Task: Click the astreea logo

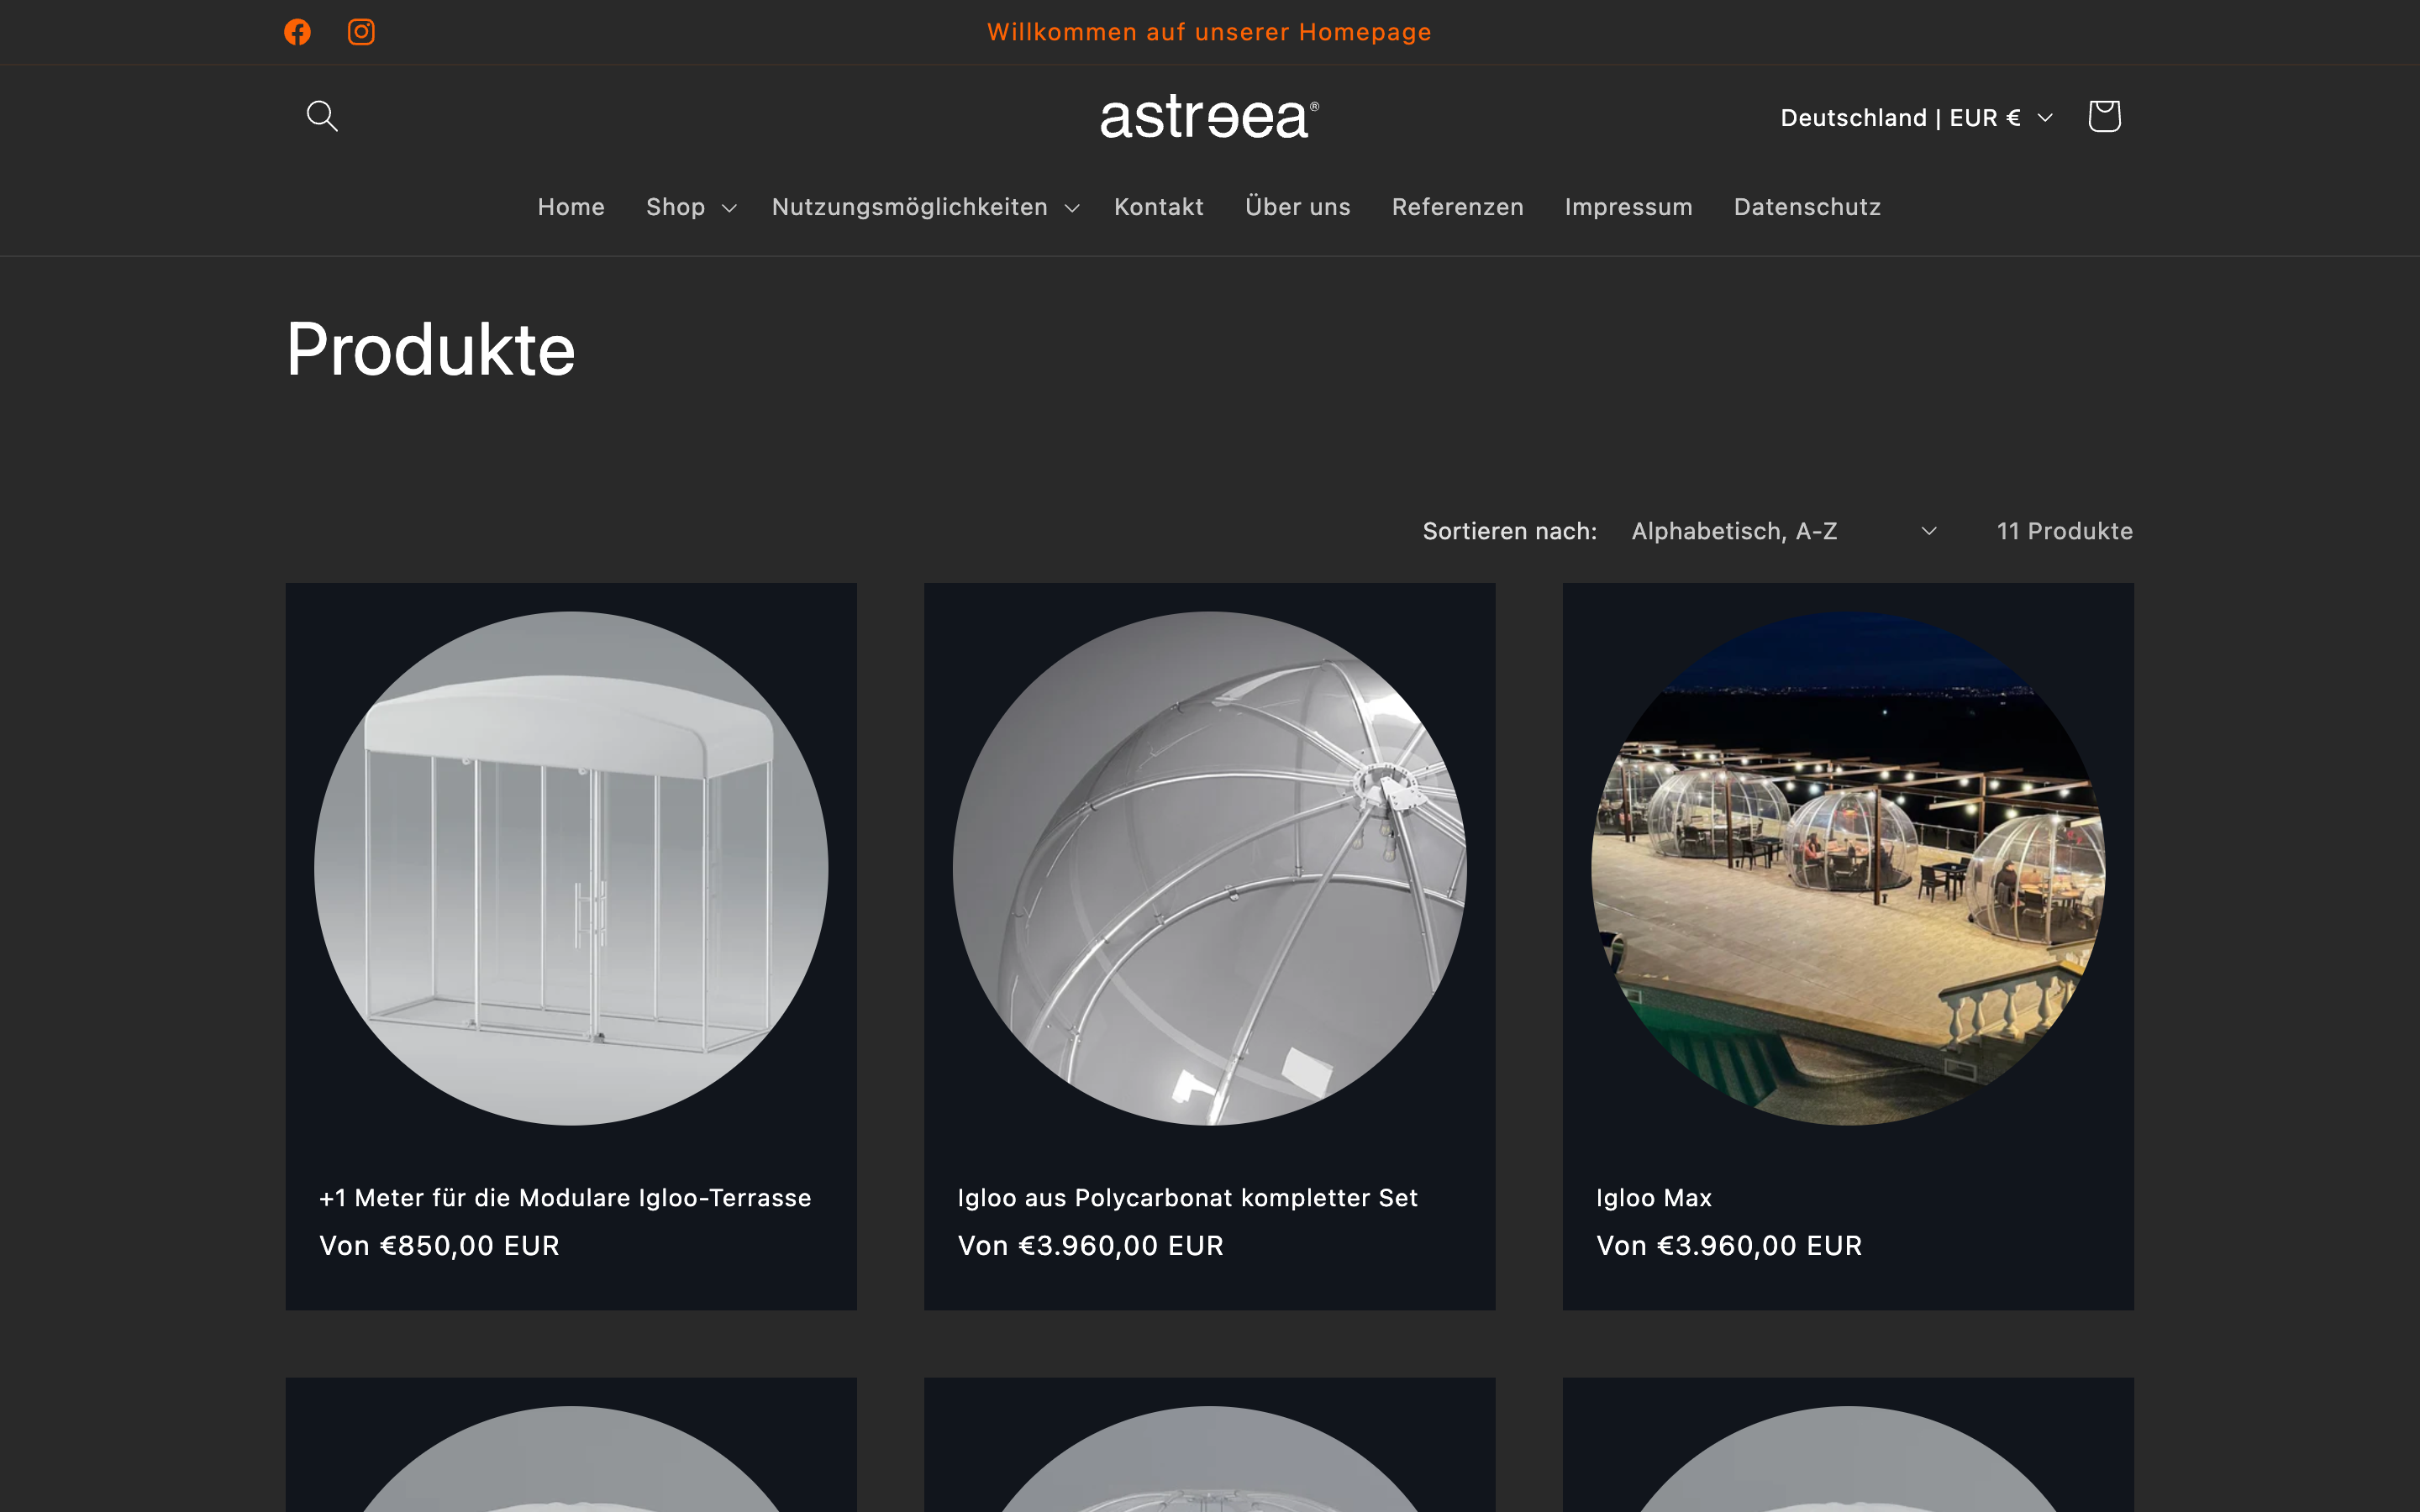Action: [x=1208, y=116]
